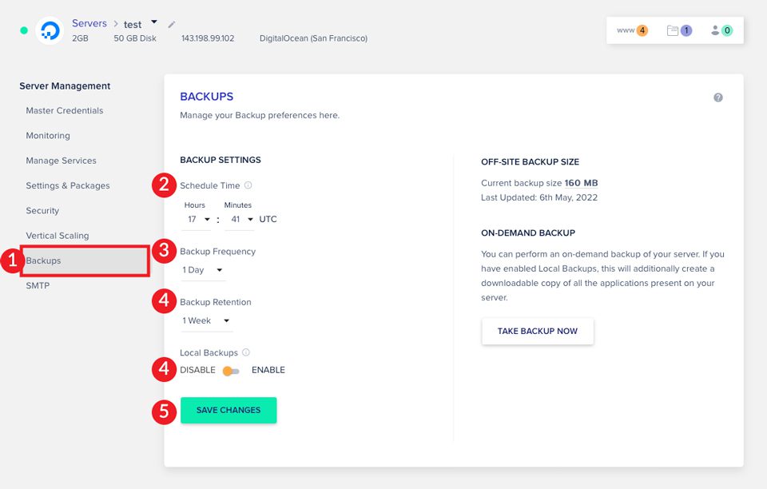Click the pencil icon to rename server
Image resolution: width=767 pixels, height=489 pixels.
[x=171, y=25]
